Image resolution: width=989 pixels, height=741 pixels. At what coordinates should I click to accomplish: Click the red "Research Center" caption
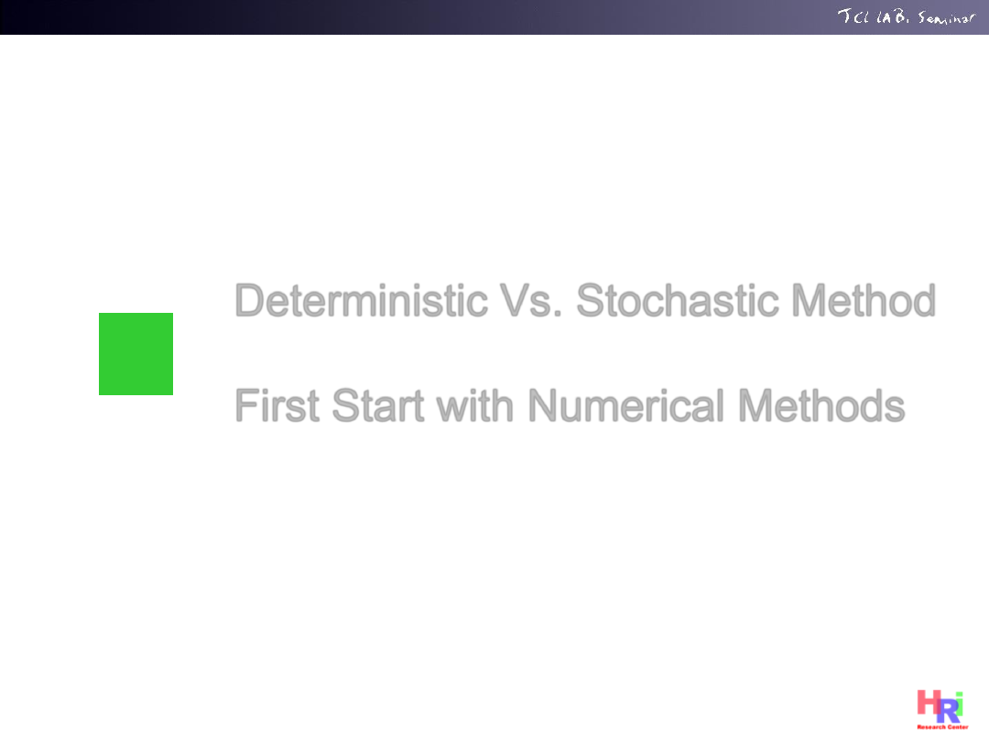click(941, 727)
